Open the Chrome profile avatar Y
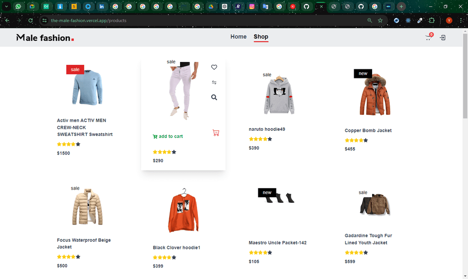The image size is (468, 279). point(449,21)
